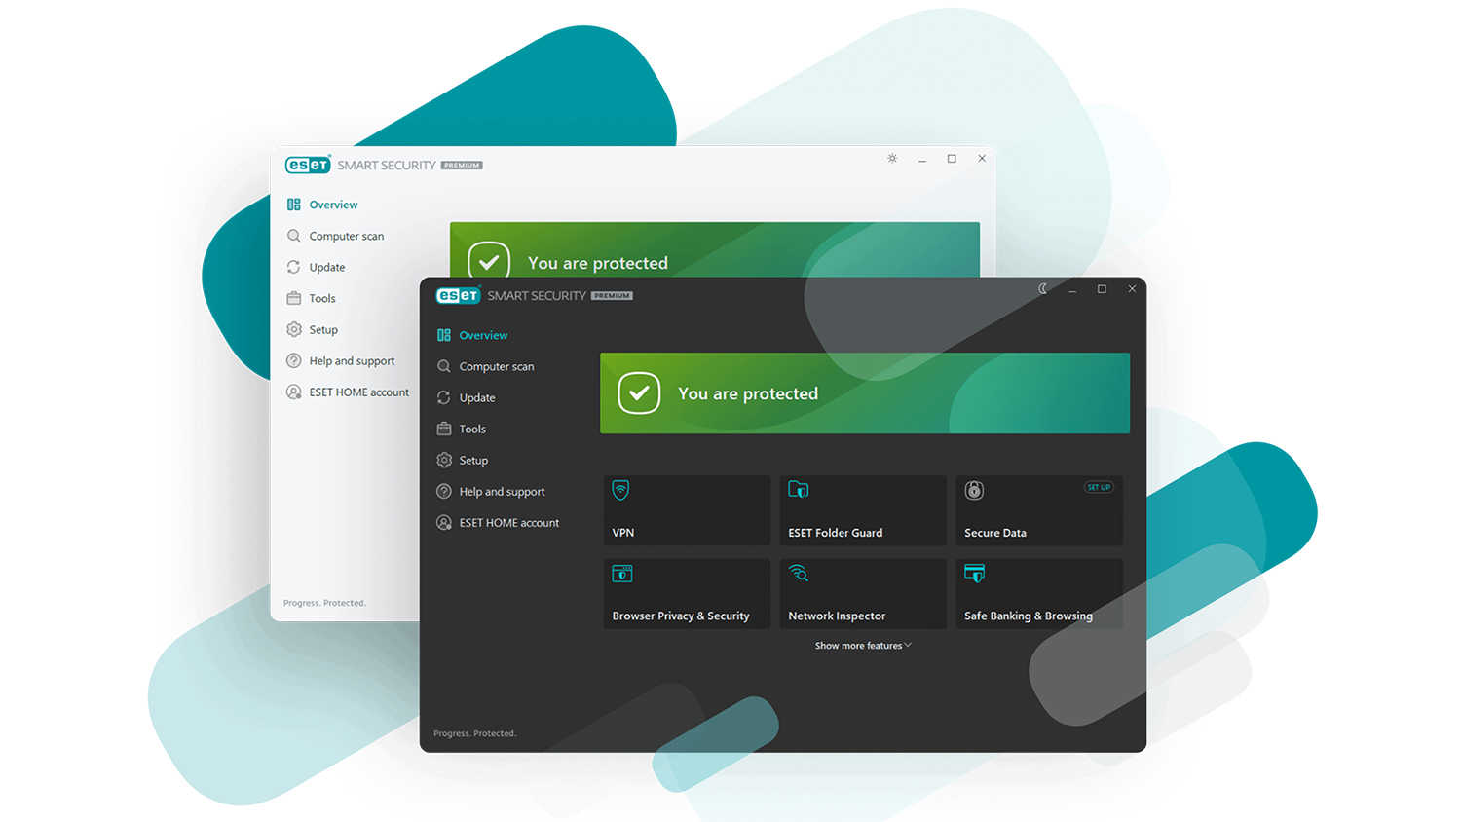
Task: Click the Setup gear icon in dark sidebar
Action: [x=444, y=460]
